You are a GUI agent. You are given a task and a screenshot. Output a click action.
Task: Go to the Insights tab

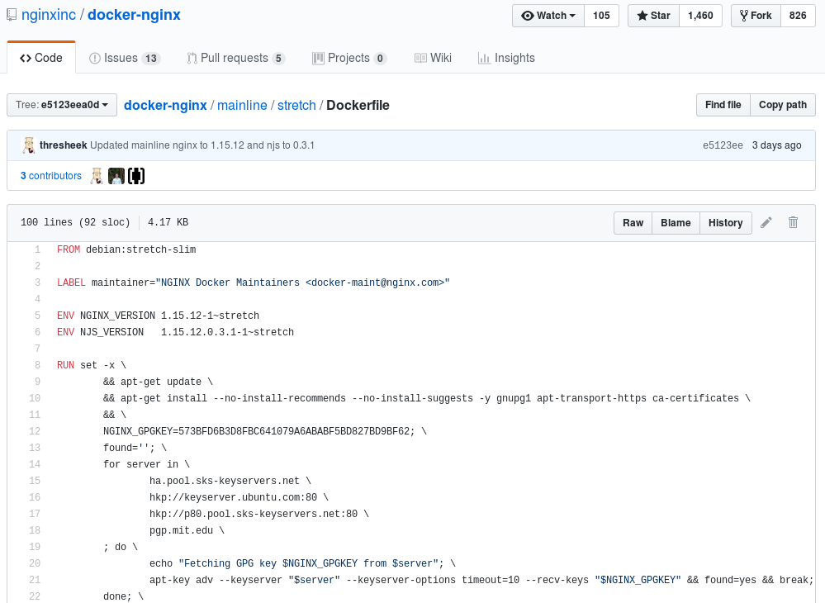click(506, 58)
